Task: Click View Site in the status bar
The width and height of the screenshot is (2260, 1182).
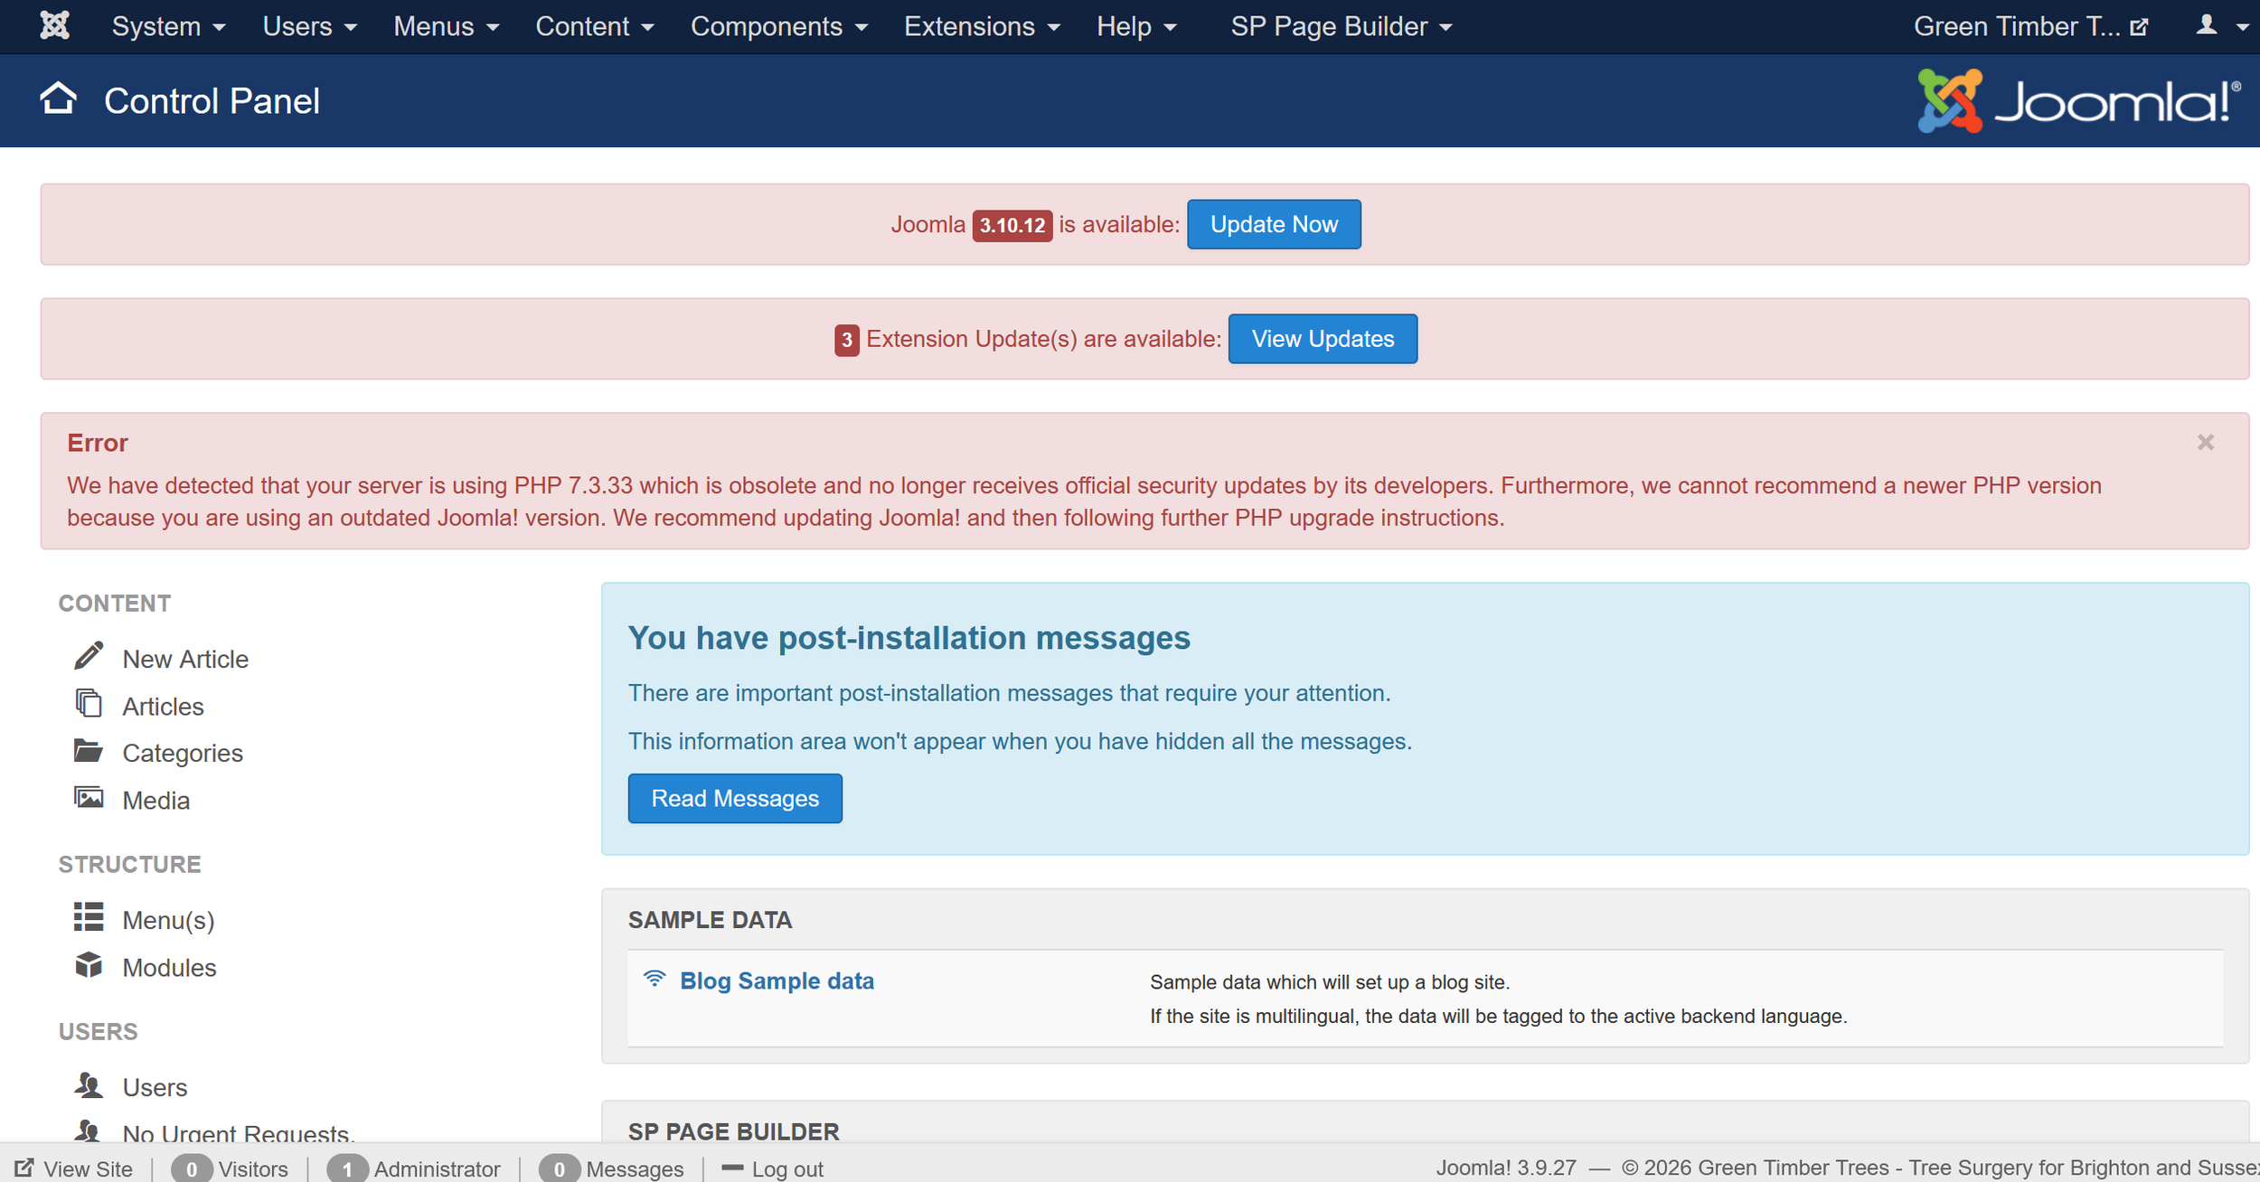Action: (88, 1169)
